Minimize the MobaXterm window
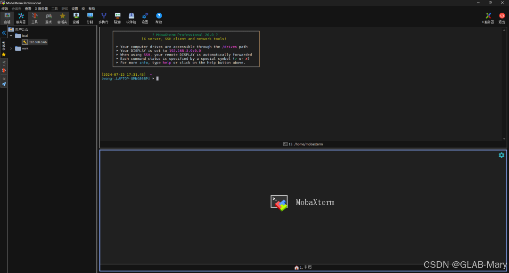The image size is (509, 273). [478, 3]
